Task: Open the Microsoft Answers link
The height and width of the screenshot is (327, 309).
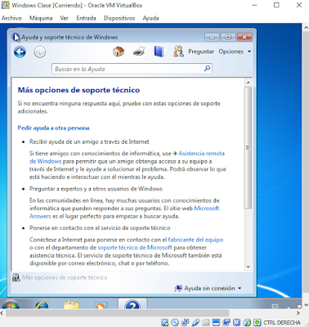Action: pos(206,208)
